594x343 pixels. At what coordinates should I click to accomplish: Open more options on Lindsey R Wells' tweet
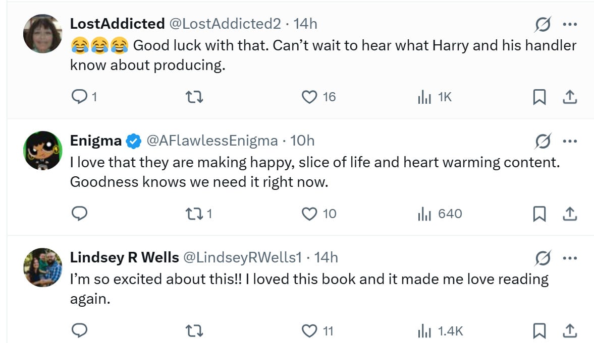pos(569,258)
